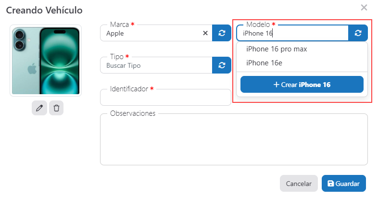The width and height of the screenshot is (378, 198).
Task: Click the floppy disk icon on Guardar
Action: coord(330,184)
